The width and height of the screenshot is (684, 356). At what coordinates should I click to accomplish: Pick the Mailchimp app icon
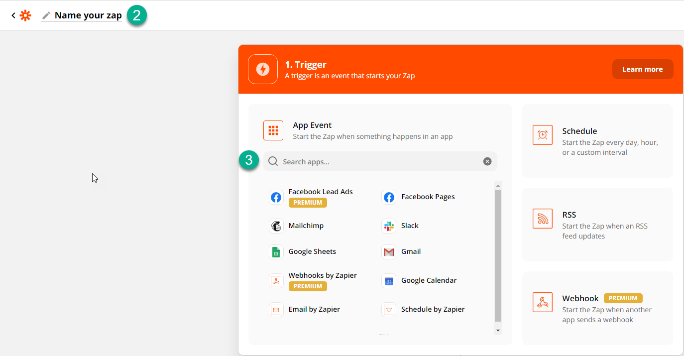(x=276, y=226)
